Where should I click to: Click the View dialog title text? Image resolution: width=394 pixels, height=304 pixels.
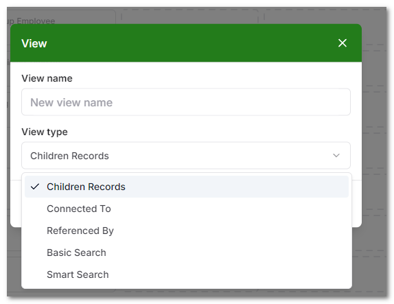(x=34, y=43)
